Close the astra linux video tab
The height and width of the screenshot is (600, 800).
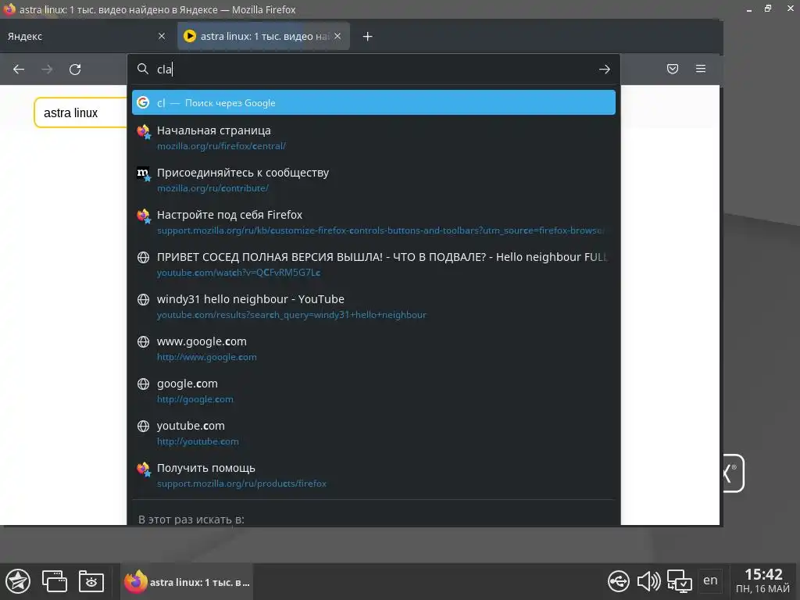tap(337, 36)
